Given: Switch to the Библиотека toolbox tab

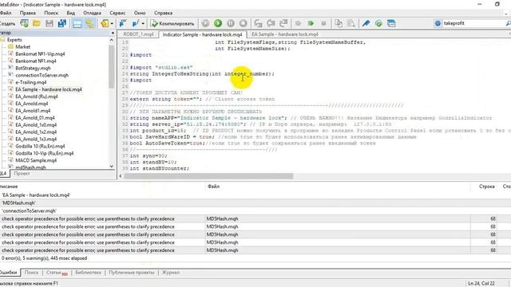Looking at the screenshot, I should (88, 273).
